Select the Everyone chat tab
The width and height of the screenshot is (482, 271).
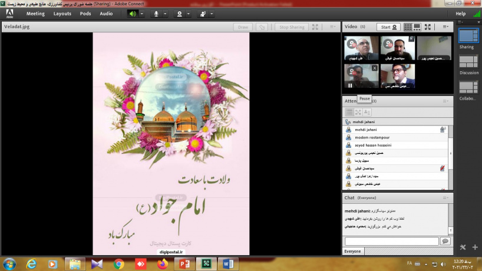pyautogui.click(x=352, y=252)
